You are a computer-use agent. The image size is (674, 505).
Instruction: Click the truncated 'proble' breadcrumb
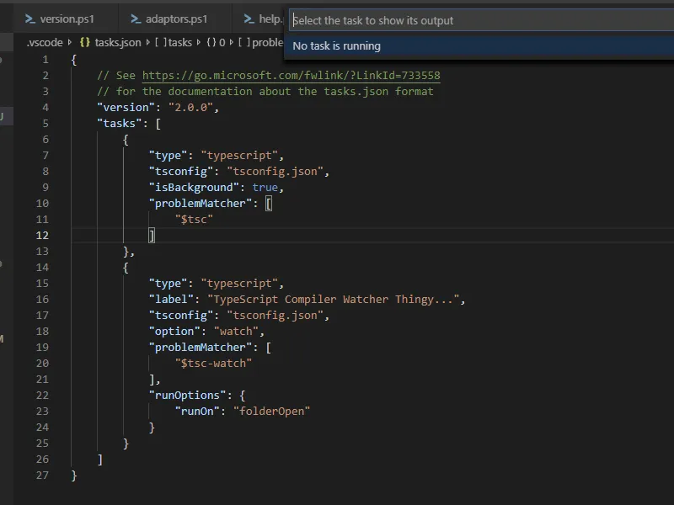click(260, 43)
